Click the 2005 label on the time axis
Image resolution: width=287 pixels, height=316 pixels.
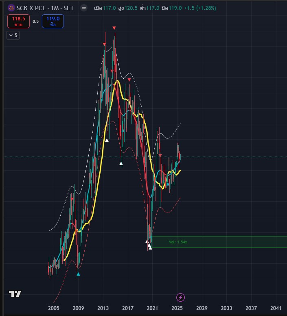[x=54, y=308]
